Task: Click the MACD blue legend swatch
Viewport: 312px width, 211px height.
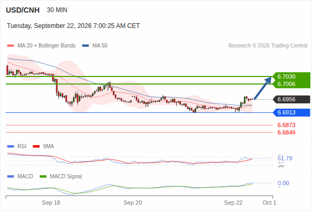Action: click(x=11, y=177)
